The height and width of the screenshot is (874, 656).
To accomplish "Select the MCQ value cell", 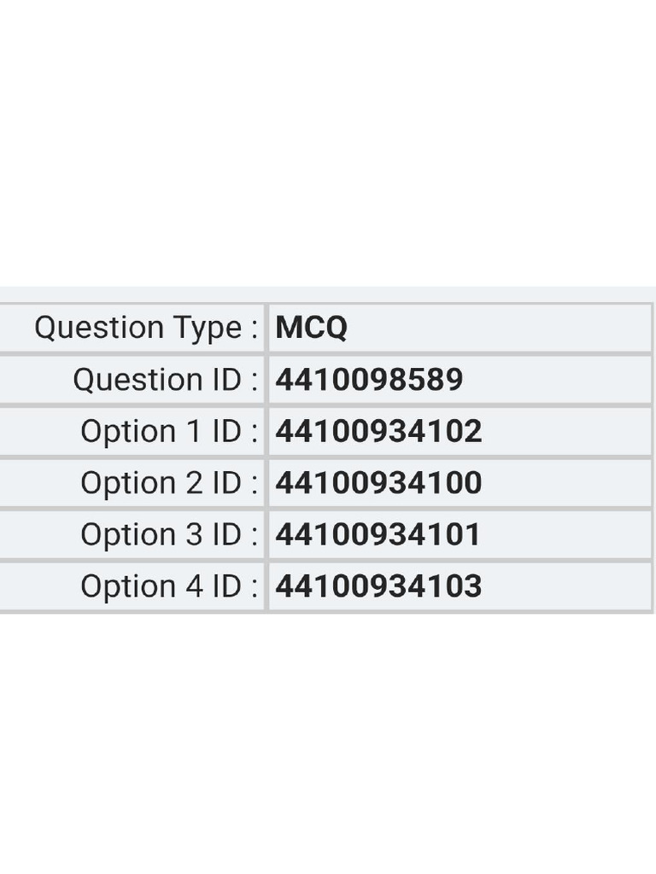I will (460, 328).
